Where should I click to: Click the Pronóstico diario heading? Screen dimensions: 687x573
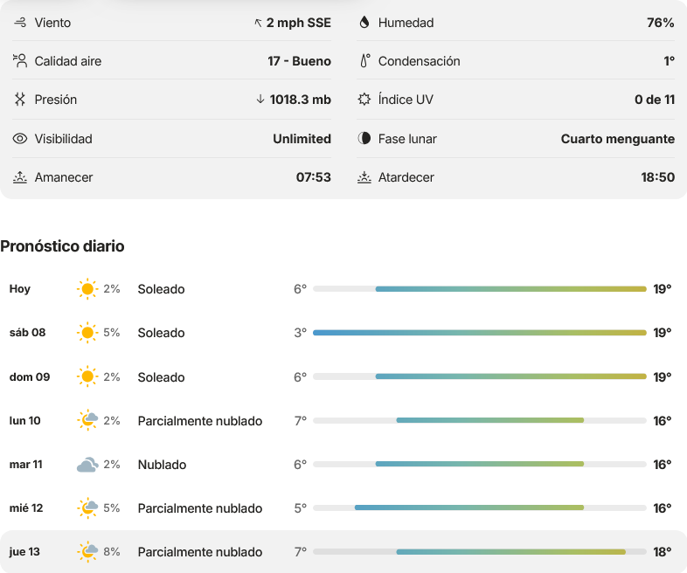62,246
